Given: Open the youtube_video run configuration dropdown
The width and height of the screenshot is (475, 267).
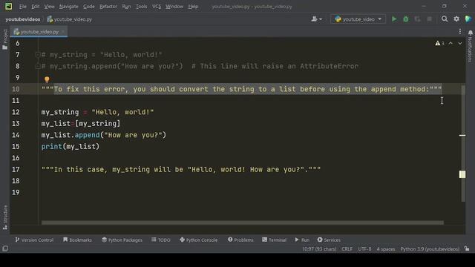Looking at the screenshot, I should coord(358,19).
